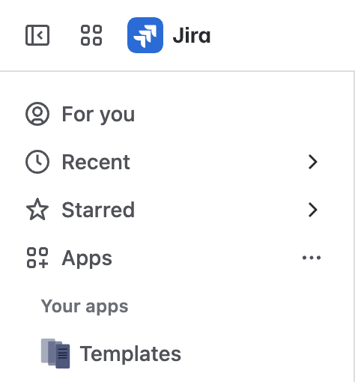The width and height of the screenshot is (355, 382).
Task: Collapse the sidebar with the panel icon
Action: (37, 35)
